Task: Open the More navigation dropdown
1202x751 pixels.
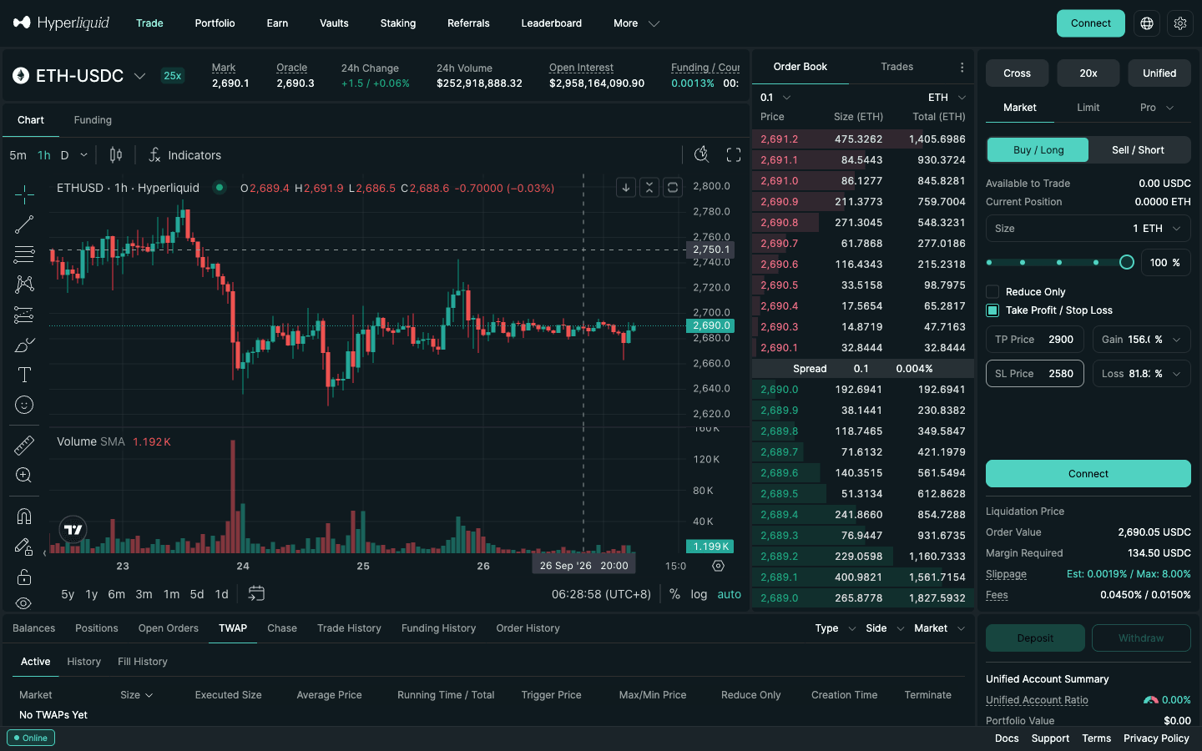Action: click(636, 23)
